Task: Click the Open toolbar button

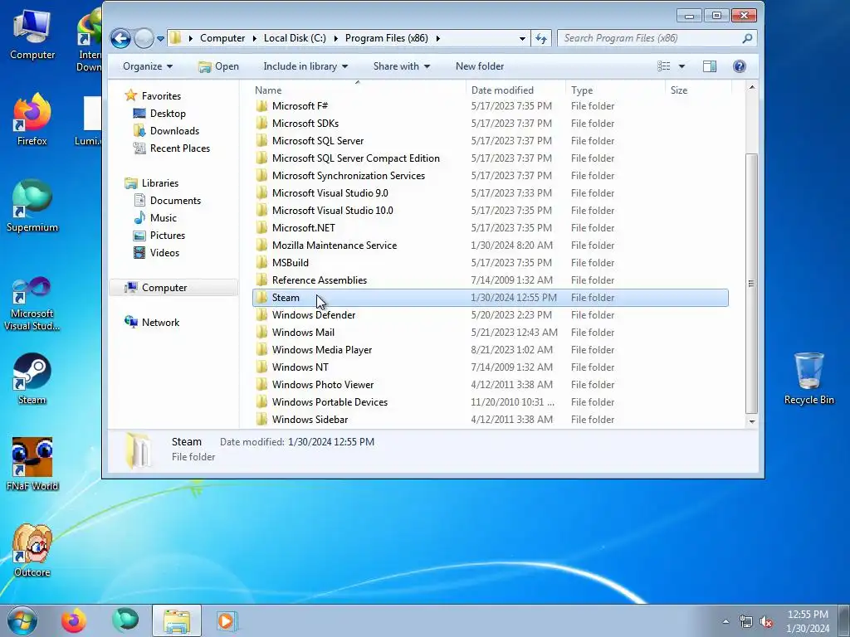Action: tap(218, 66)
